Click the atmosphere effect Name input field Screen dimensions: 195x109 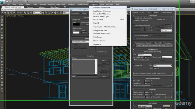[x=87, y=77]
